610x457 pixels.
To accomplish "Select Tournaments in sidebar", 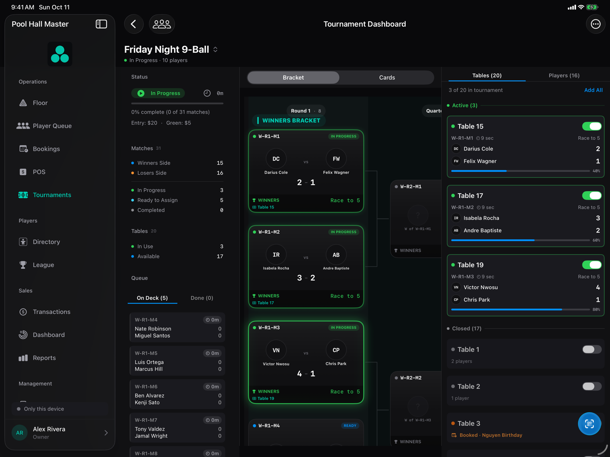I will coord(60,195).
